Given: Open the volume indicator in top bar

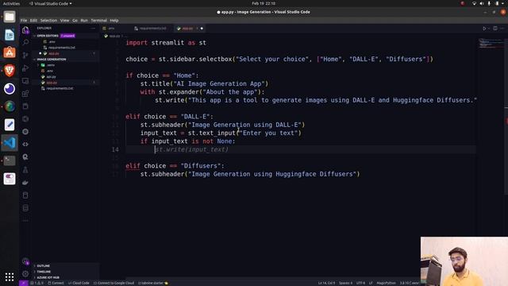Looking at the screenshot, I should 482,3.
